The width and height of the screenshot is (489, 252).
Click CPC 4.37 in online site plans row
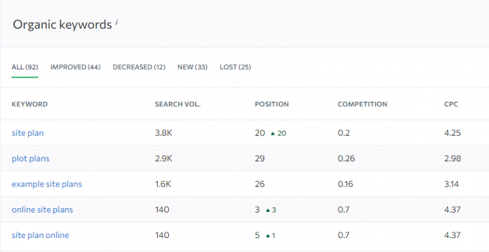coord(452,209)
